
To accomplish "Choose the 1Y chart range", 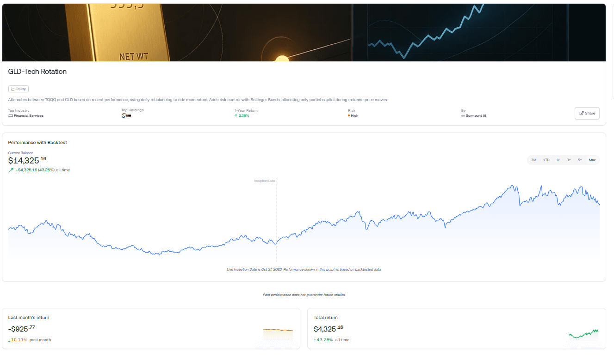I will 558,160.
